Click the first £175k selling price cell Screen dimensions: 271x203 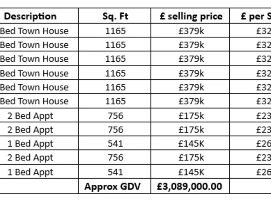pos(191,116)
